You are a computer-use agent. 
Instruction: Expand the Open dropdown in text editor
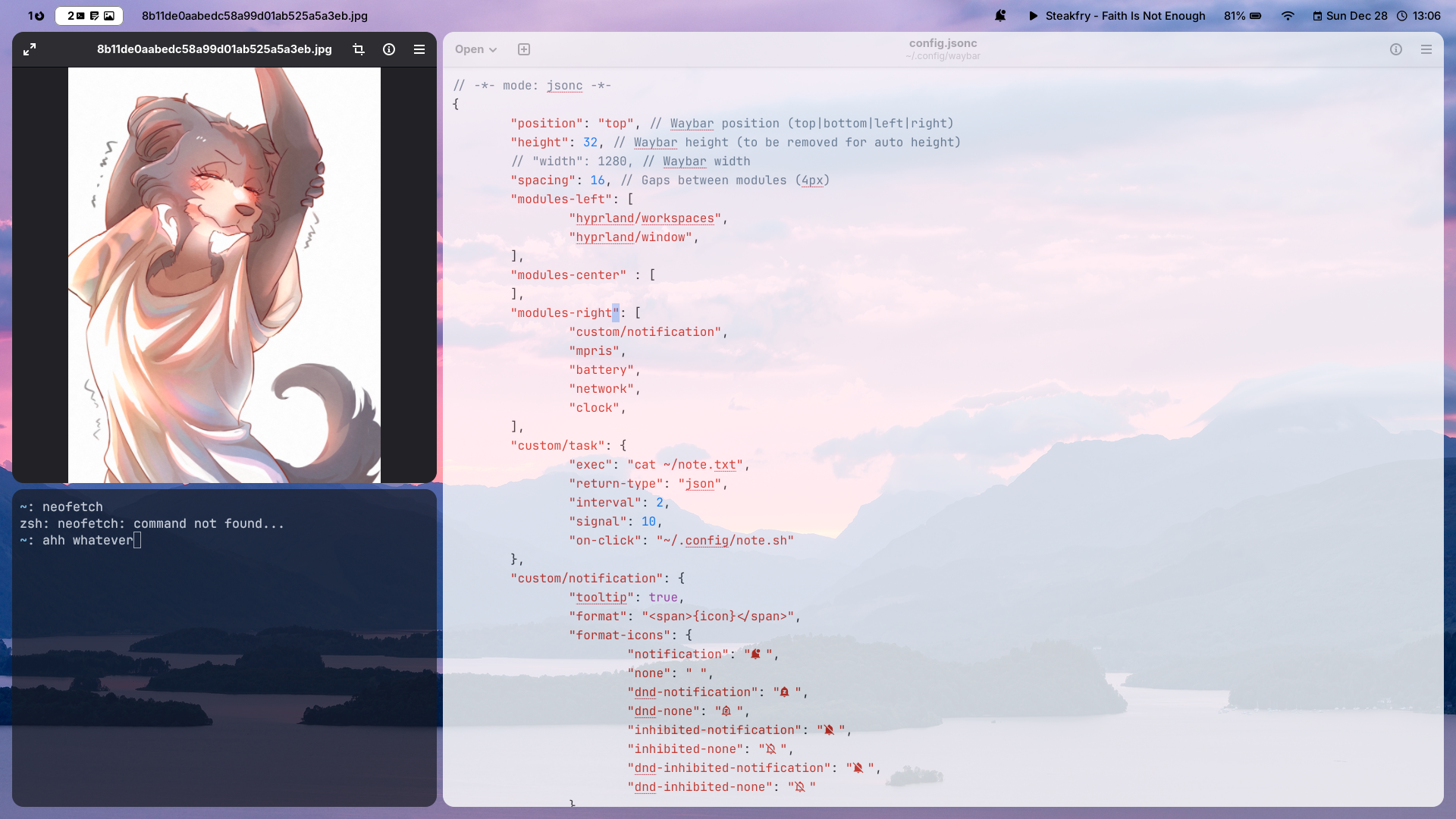coord(475,49)
